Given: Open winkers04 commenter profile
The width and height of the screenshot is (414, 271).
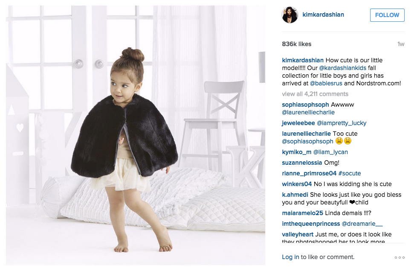Looking at the screenshot, I should pyautogui.click(x=297, y=184).
